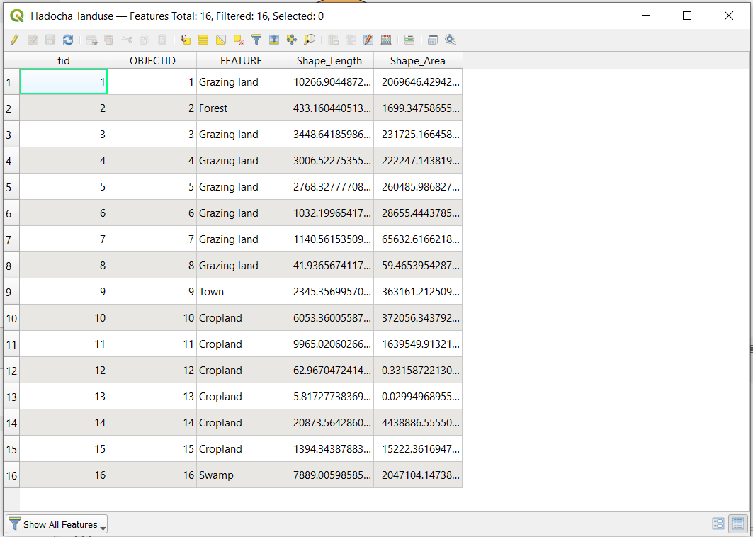Sort by the OBJECTID column header
This screenshot has height=537, width=753.
[152, 60]
